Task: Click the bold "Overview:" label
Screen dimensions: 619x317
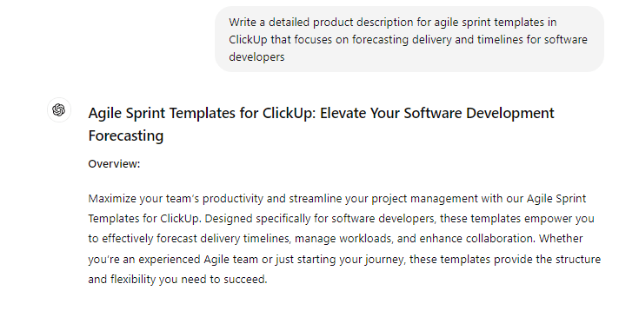Action: click(114, 164)
